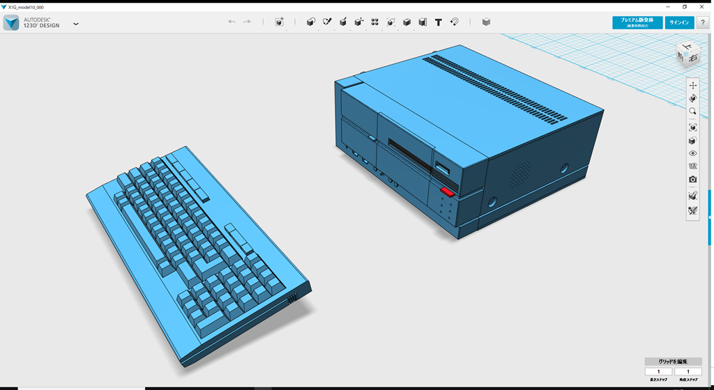Open the Pattern tool
Screen dimensions: 714x390
click(x=375, y=22)
